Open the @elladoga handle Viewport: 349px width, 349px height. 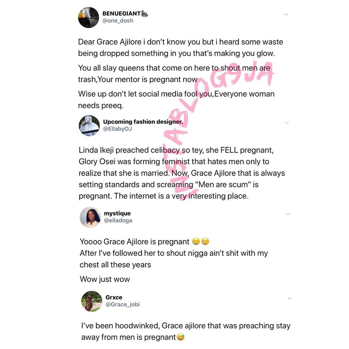(x=118, y=220)
